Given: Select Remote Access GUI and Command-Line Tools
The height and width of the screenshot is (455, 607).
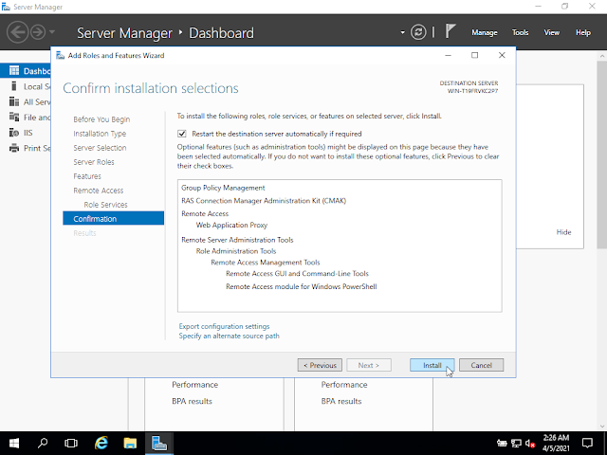Looking at the screenshot, I should coord(297,274).
